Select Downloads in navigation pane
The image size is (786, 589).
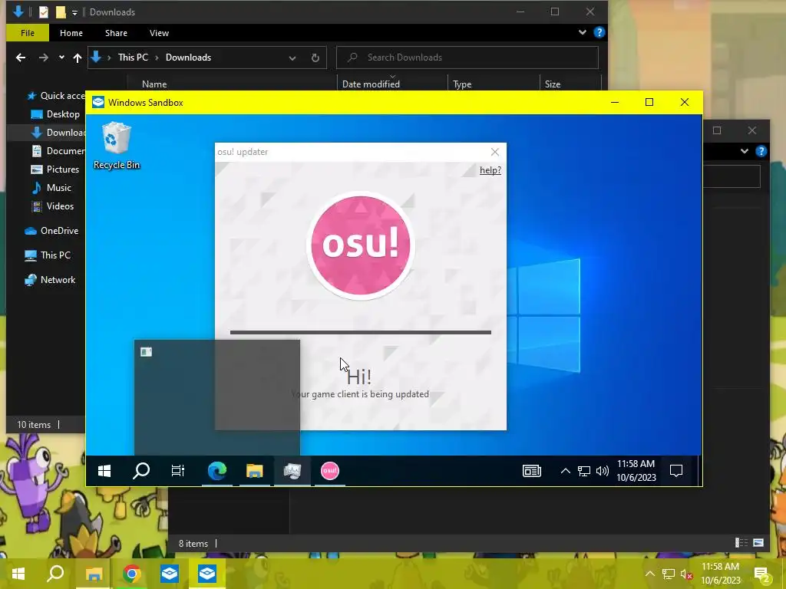pyautogui.click(x=58, y=133)
